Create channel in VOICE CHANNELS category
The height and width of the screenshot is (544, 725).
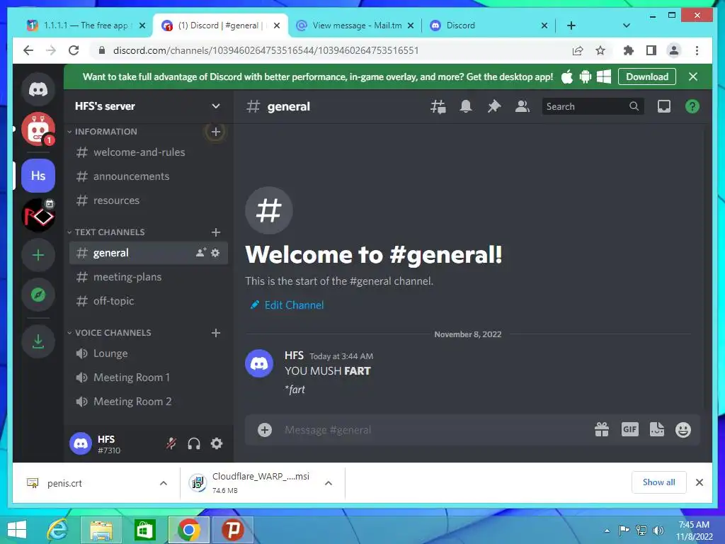215,333
